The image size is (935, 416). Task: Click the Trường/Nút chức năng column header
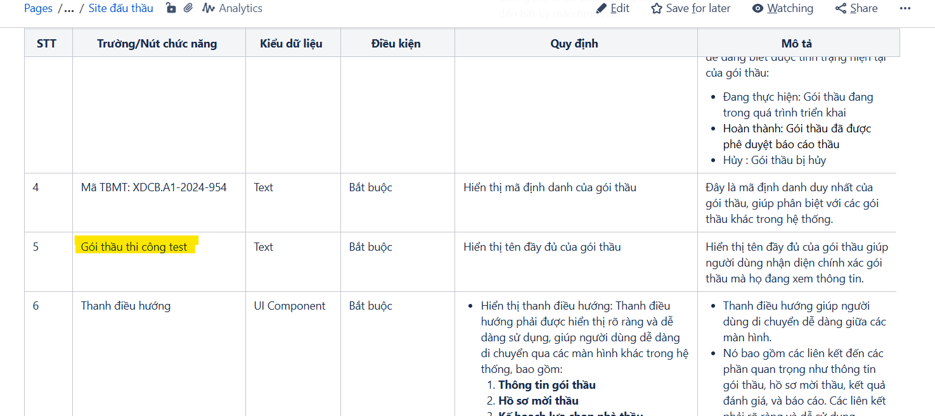click(x=157, y=44)
